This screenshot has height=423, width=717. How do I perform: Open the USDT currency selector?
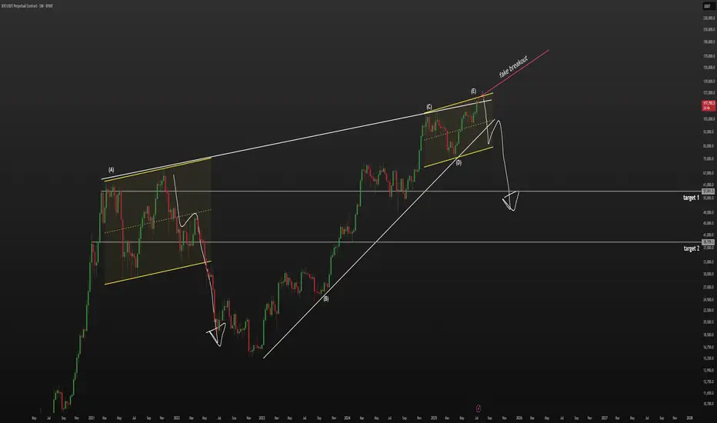click(x=707, y=6)
